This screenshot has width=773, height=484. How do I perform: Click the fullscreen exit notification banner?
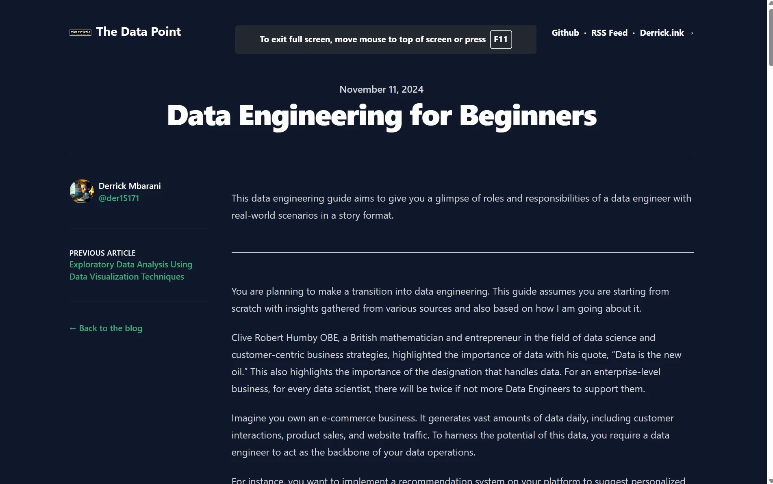(x=386, y=39)
